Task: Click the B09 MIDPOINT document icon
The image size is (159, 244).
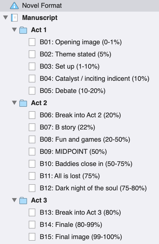Action: [32, 152]
